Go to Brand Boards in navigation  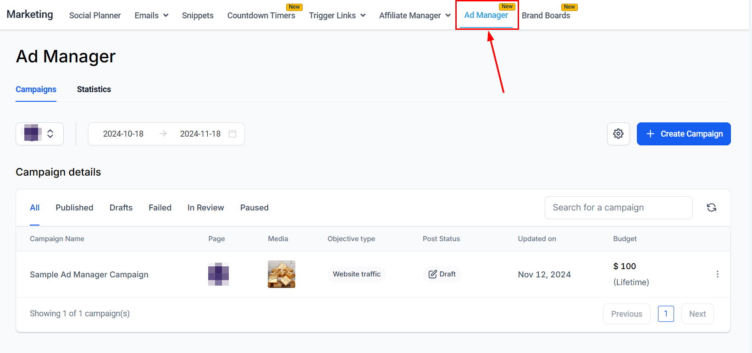tap(546, 16)
